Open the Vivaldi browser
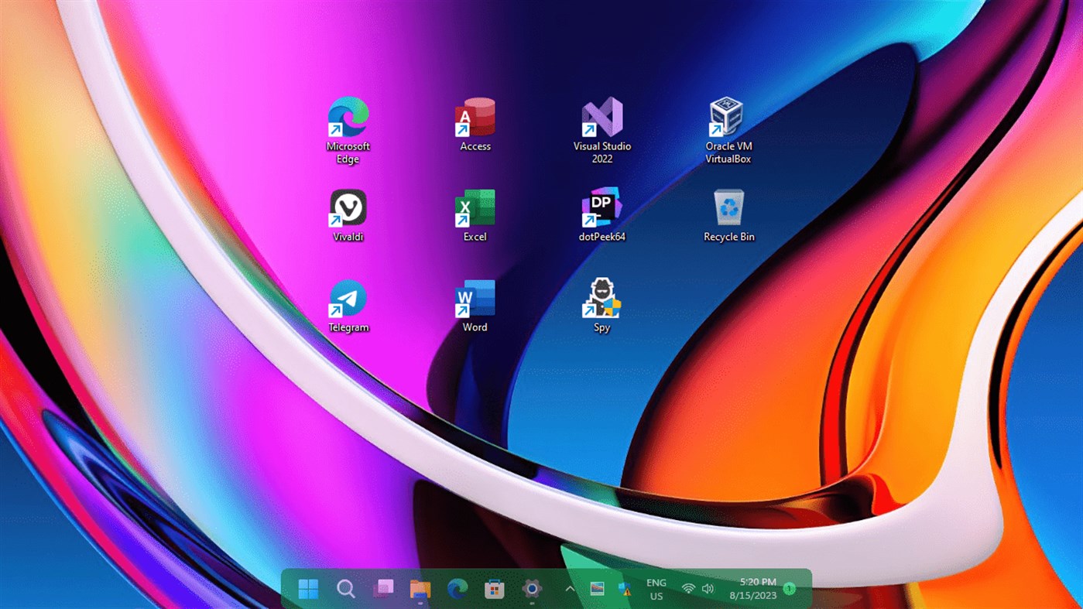The width and height of the screenshot is (1083, 609). click(x=348, y=209)
